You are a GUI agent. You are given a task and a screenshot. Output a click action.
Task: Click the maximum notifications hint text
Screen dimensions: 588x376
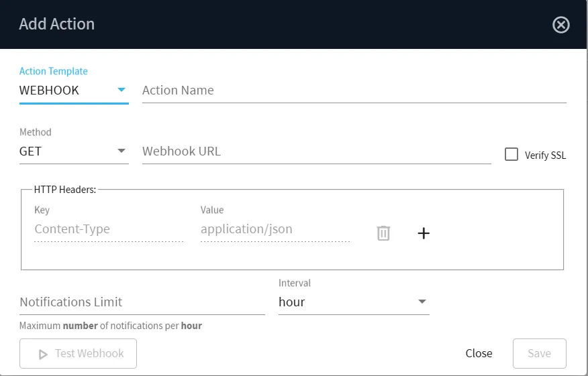[111, 326]
